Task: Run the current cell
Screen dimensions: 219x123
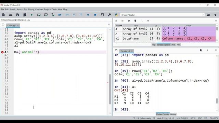Action: (39, 15)
